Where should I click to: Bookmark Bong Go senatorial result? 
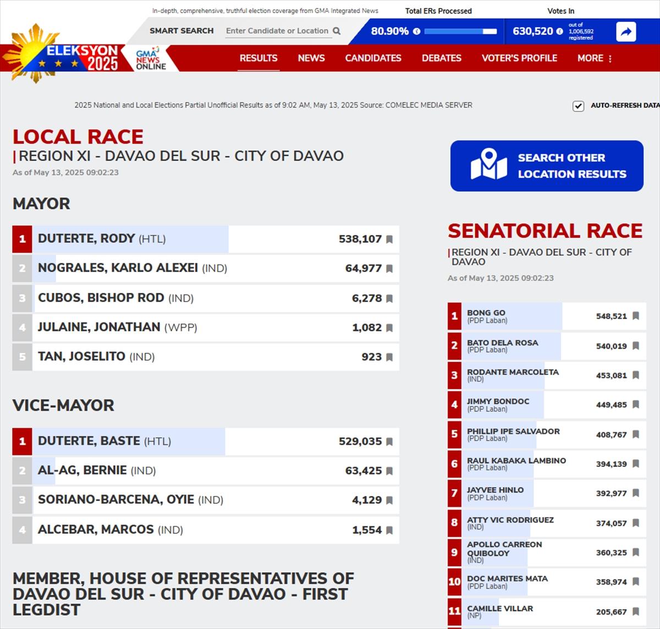click(636, 316)
